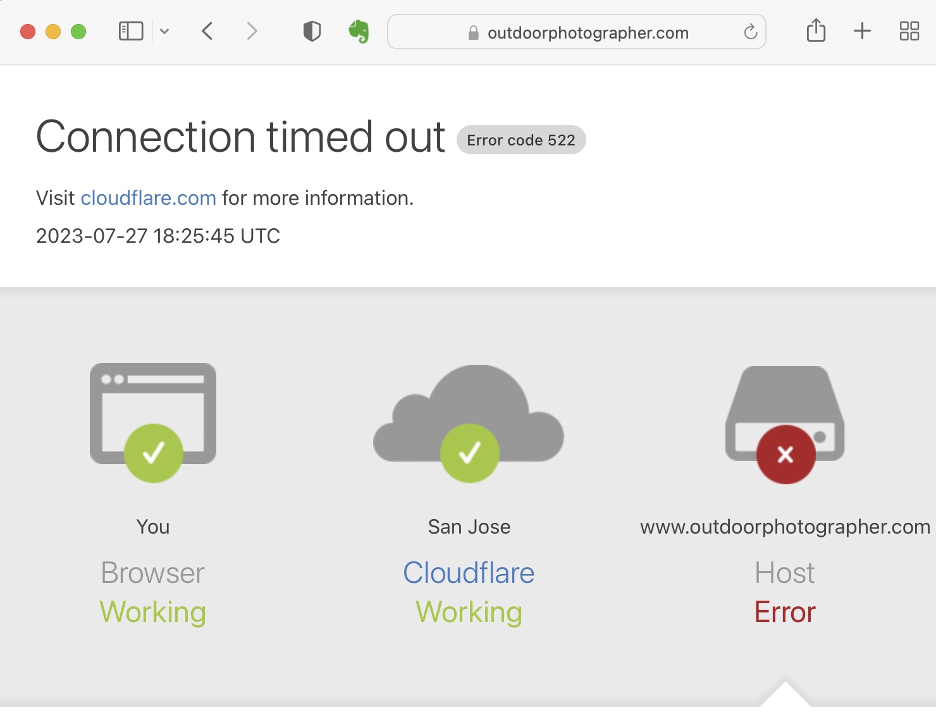Open the Share menu icon

click(x=816, y=30)
